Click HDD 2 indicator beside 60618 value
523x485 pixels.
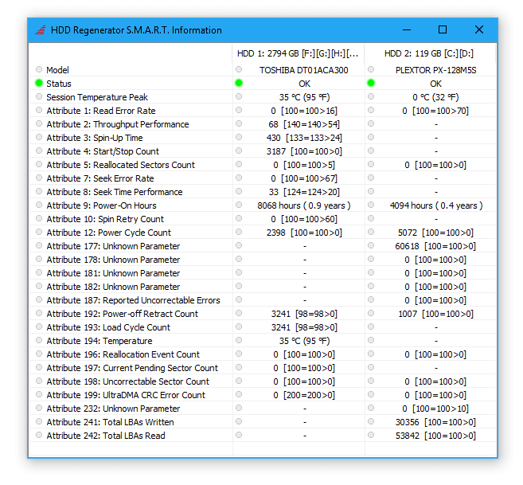click(371, 245)
